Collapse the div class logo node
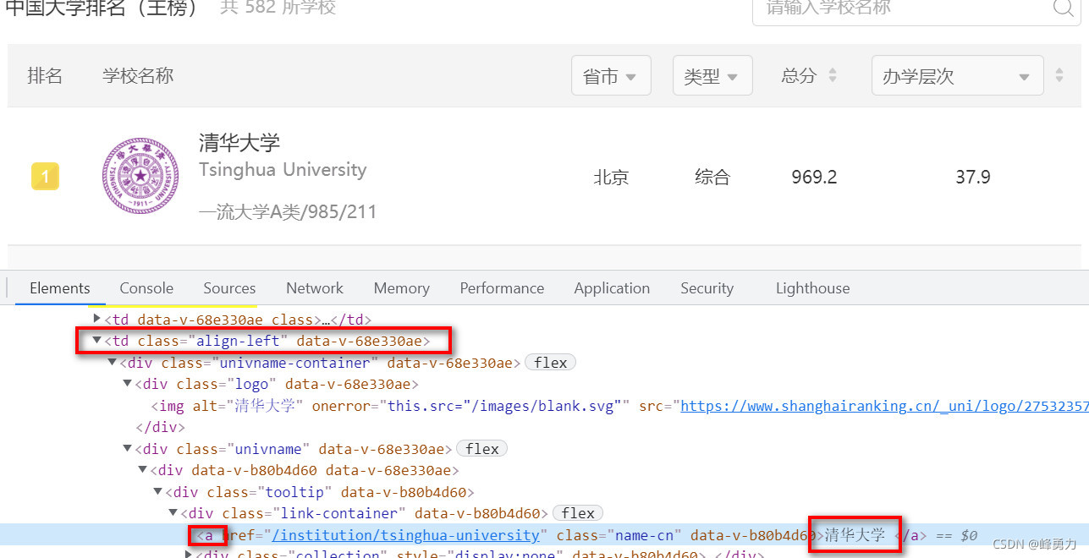The height and width of the screenshot is (558, 1089). click(128, 384)
